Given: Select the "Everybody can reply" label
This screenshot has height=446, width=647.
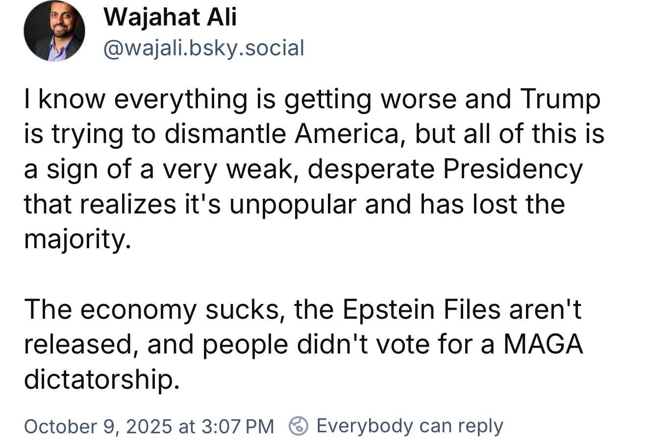Looking at the screenshot, I should pos(410,425).
